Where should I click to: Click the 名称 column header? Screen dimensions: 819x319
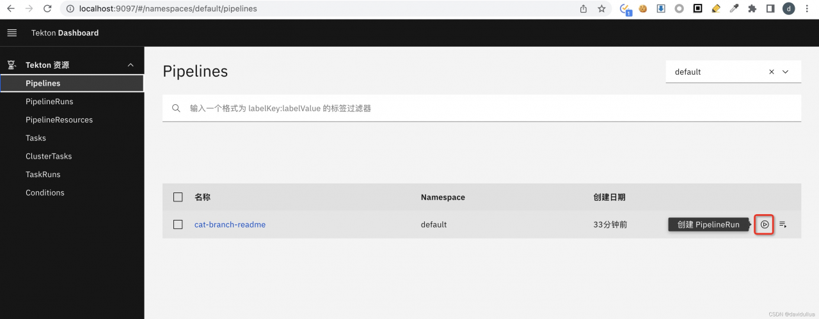tap(202, 197)
